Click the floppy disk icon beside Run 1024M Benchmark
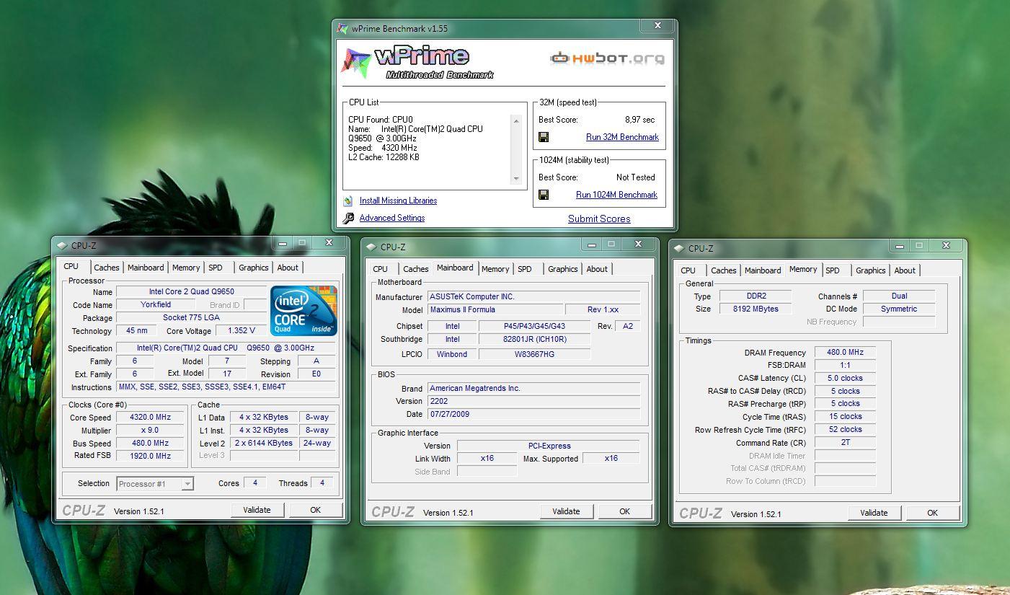The image size is (1010, 595). [x=544, y=195]
